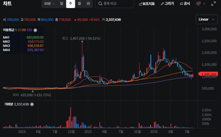Select the moving average period 120
Screen dimensions: 221x137
tap(29, 30)
